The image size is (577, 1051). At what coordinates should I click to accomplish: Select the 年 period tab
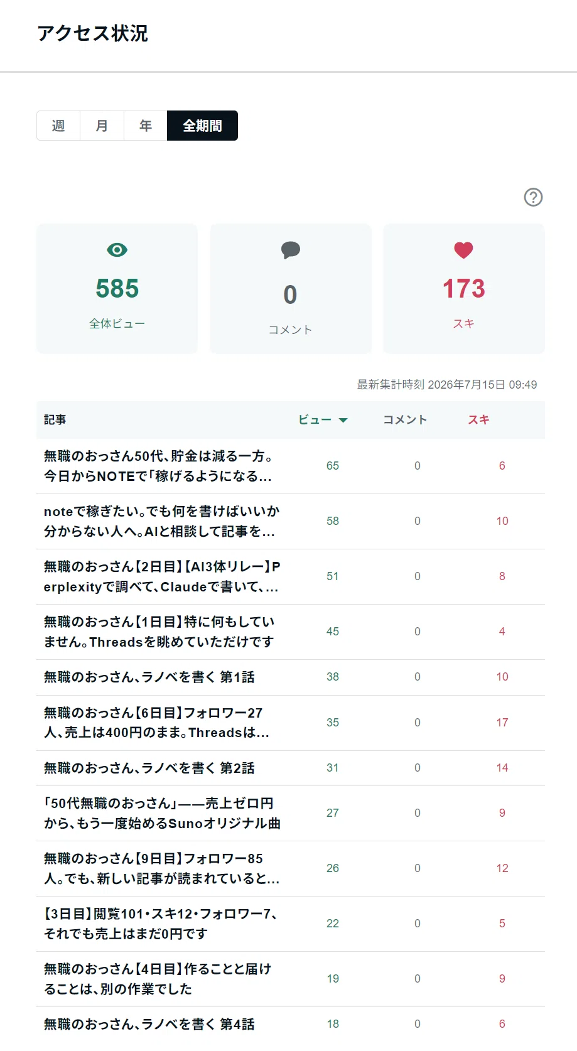tap(146, 126)
